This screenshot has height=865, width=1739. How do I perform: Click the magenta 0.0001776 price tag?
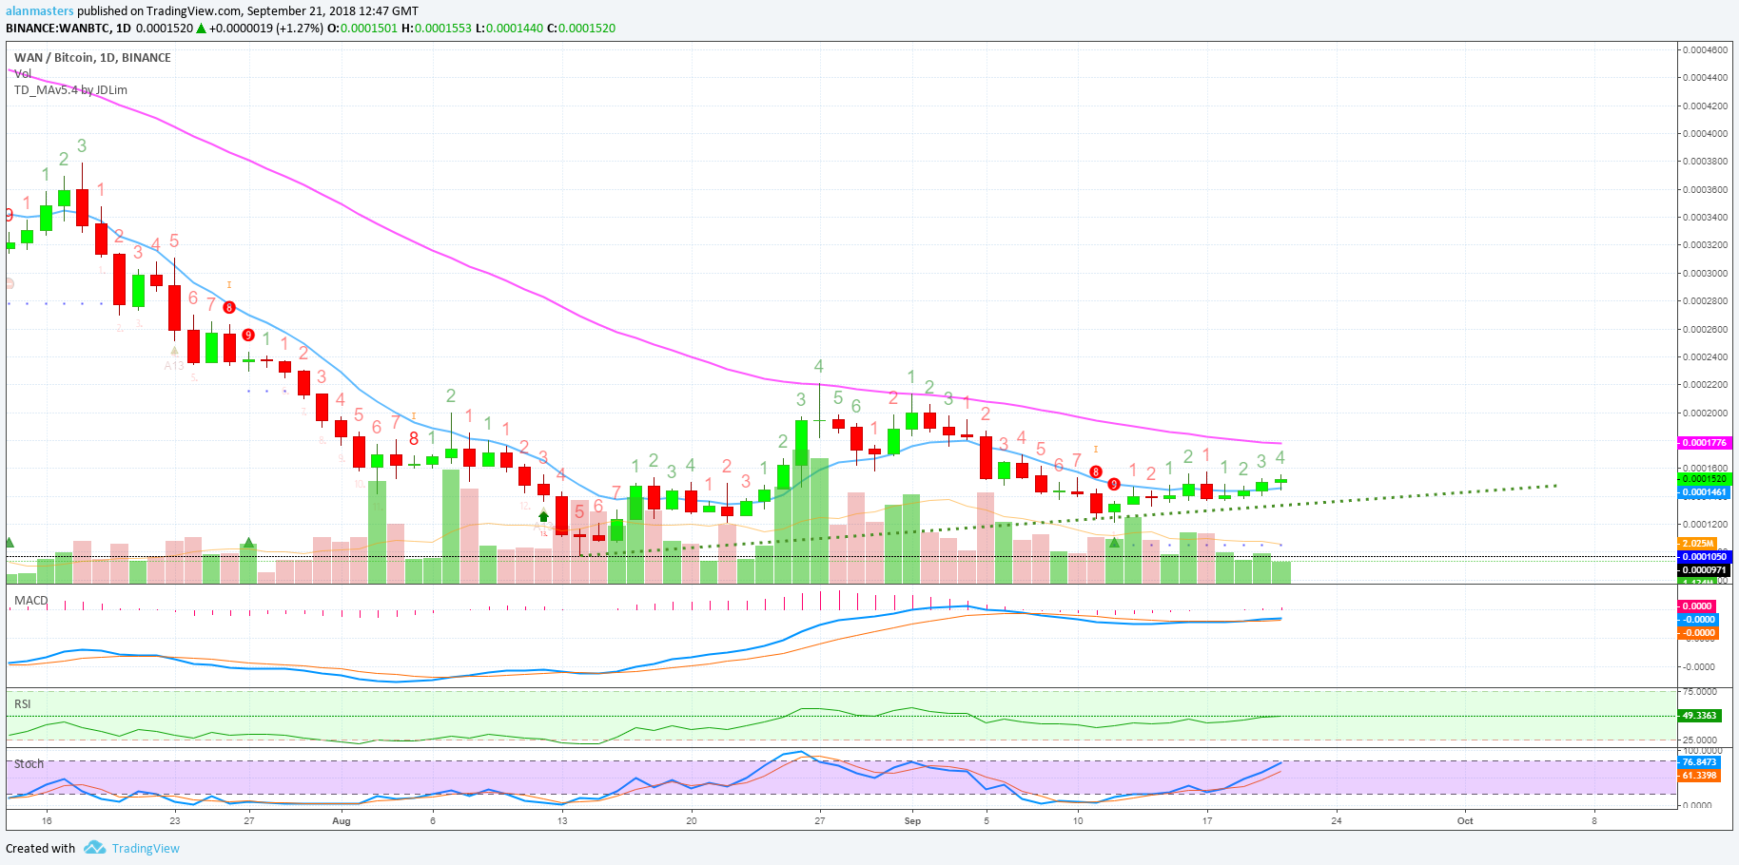1703,443
